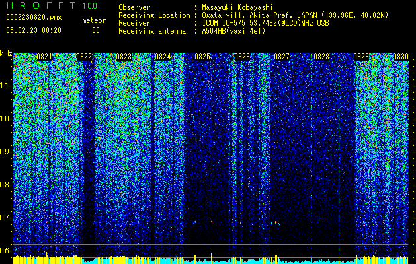Viewport: 416px width, 264px height.
Task: Click the 0.9 kHz axis label
Action: (6, 152)
